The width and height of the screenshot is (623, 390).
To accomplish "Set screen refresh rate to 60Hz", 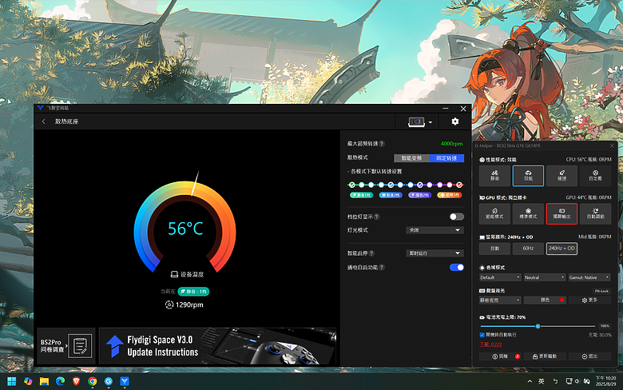I will pos(528,249).
